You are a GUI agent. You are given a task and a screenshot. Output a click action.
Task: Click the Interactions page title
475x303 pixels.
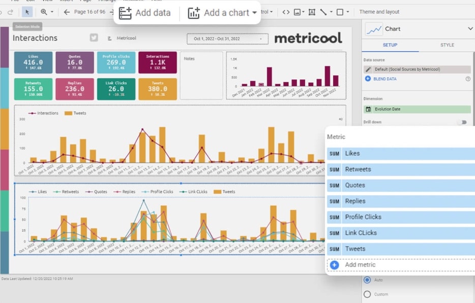[35, 38]
